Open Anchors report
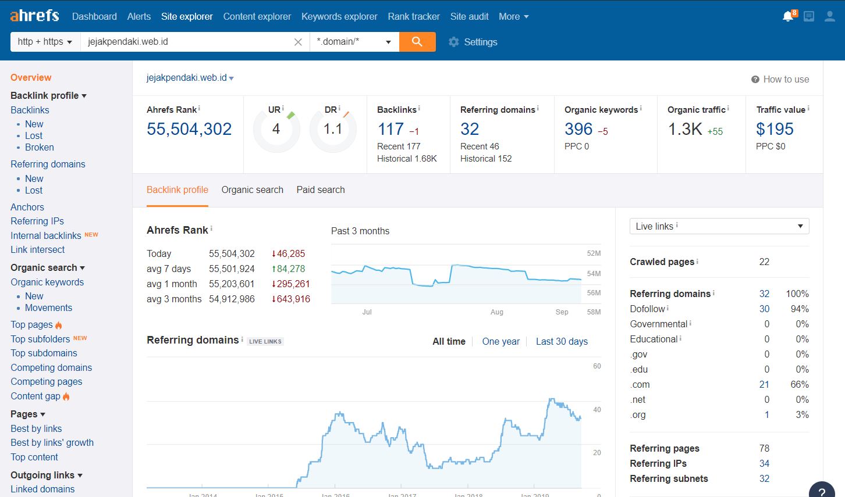This screenshot has height=497, width=845. (x=27, y=207)
